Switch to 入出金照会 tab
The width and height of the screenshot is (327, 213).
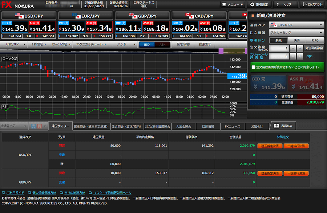[x=183, y=126]
